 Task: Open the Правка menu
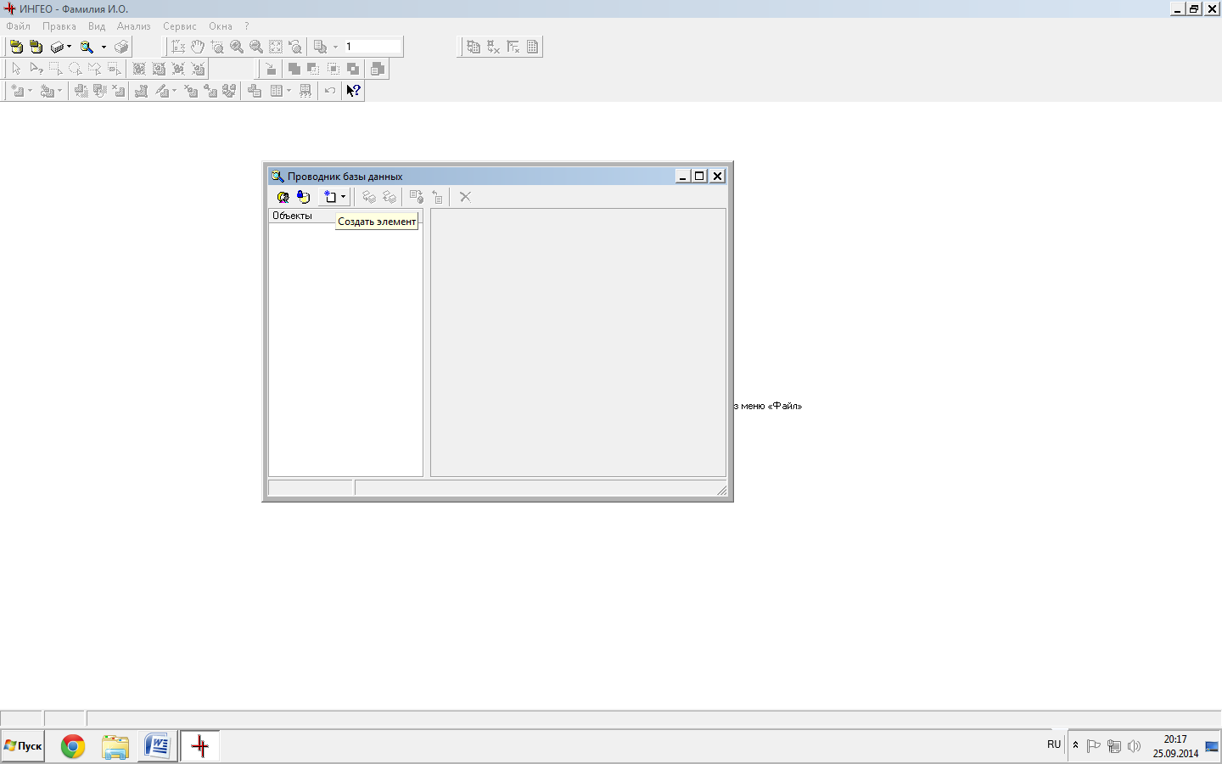click(59, 26)
